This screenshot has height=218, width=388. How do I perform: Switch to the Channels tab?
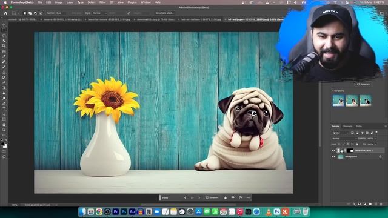click(347, 127)
